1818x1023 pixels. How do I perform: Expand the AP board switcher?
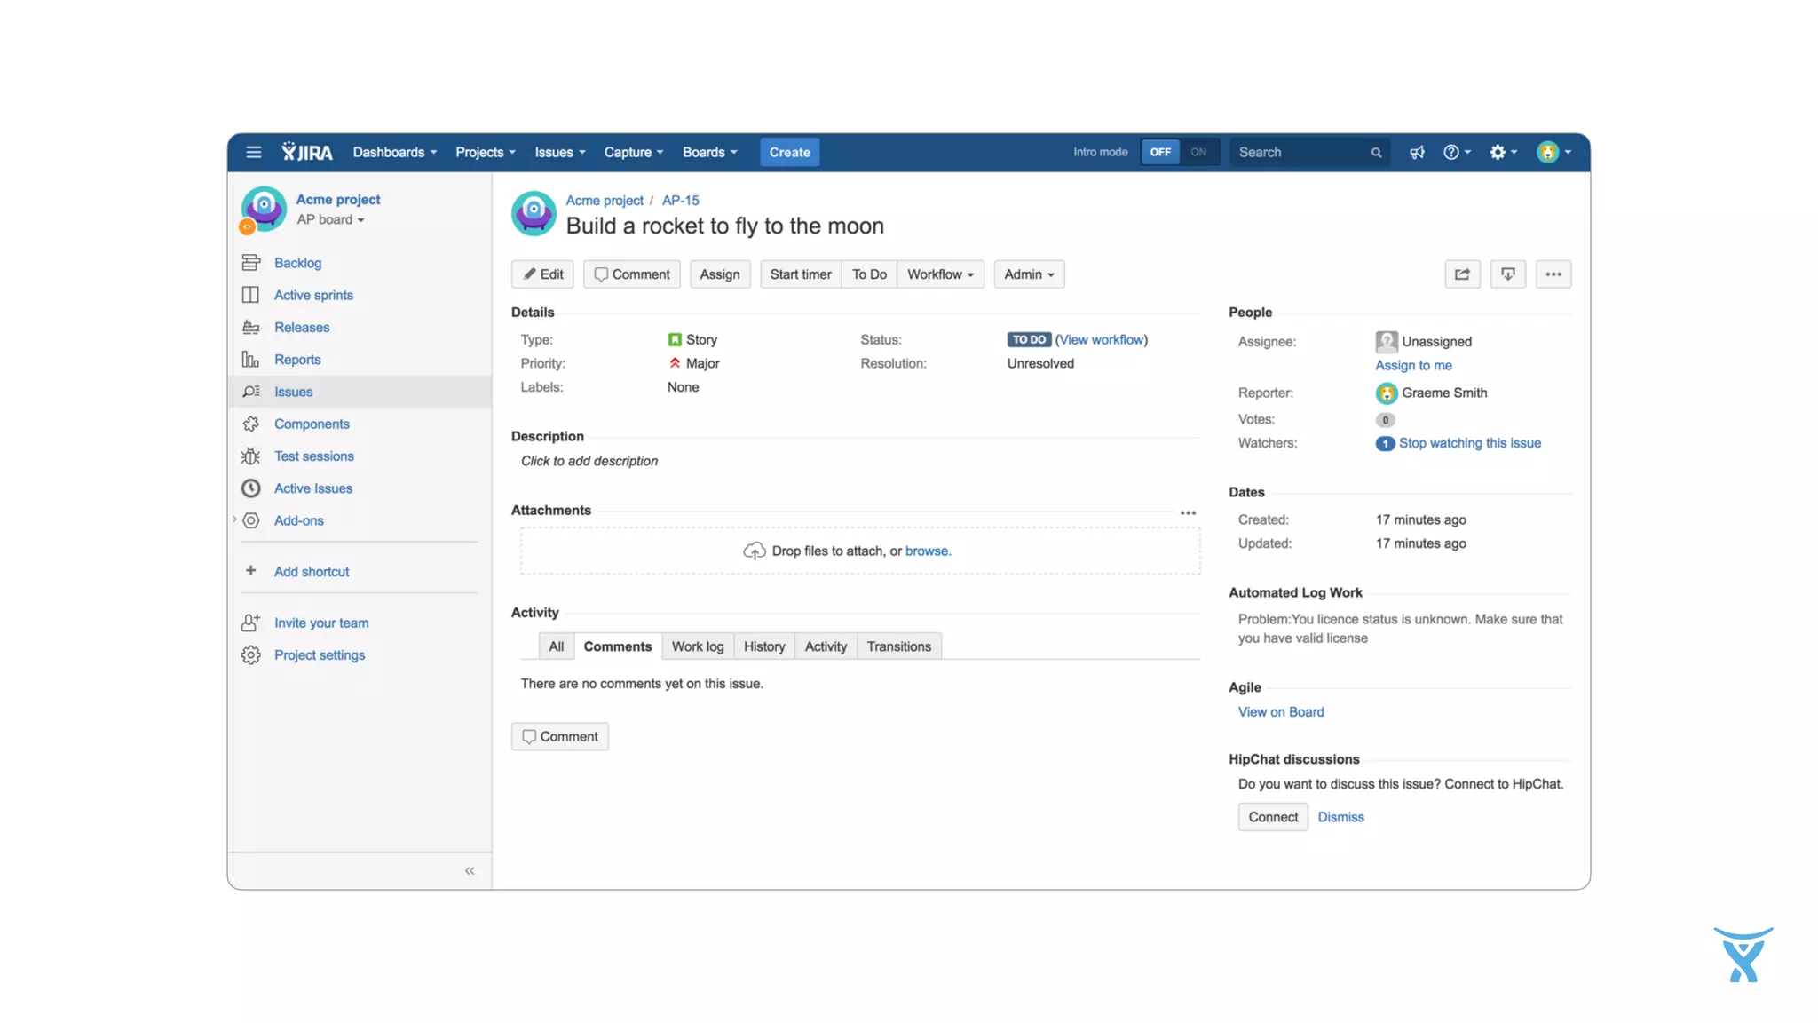click(330, 220)
